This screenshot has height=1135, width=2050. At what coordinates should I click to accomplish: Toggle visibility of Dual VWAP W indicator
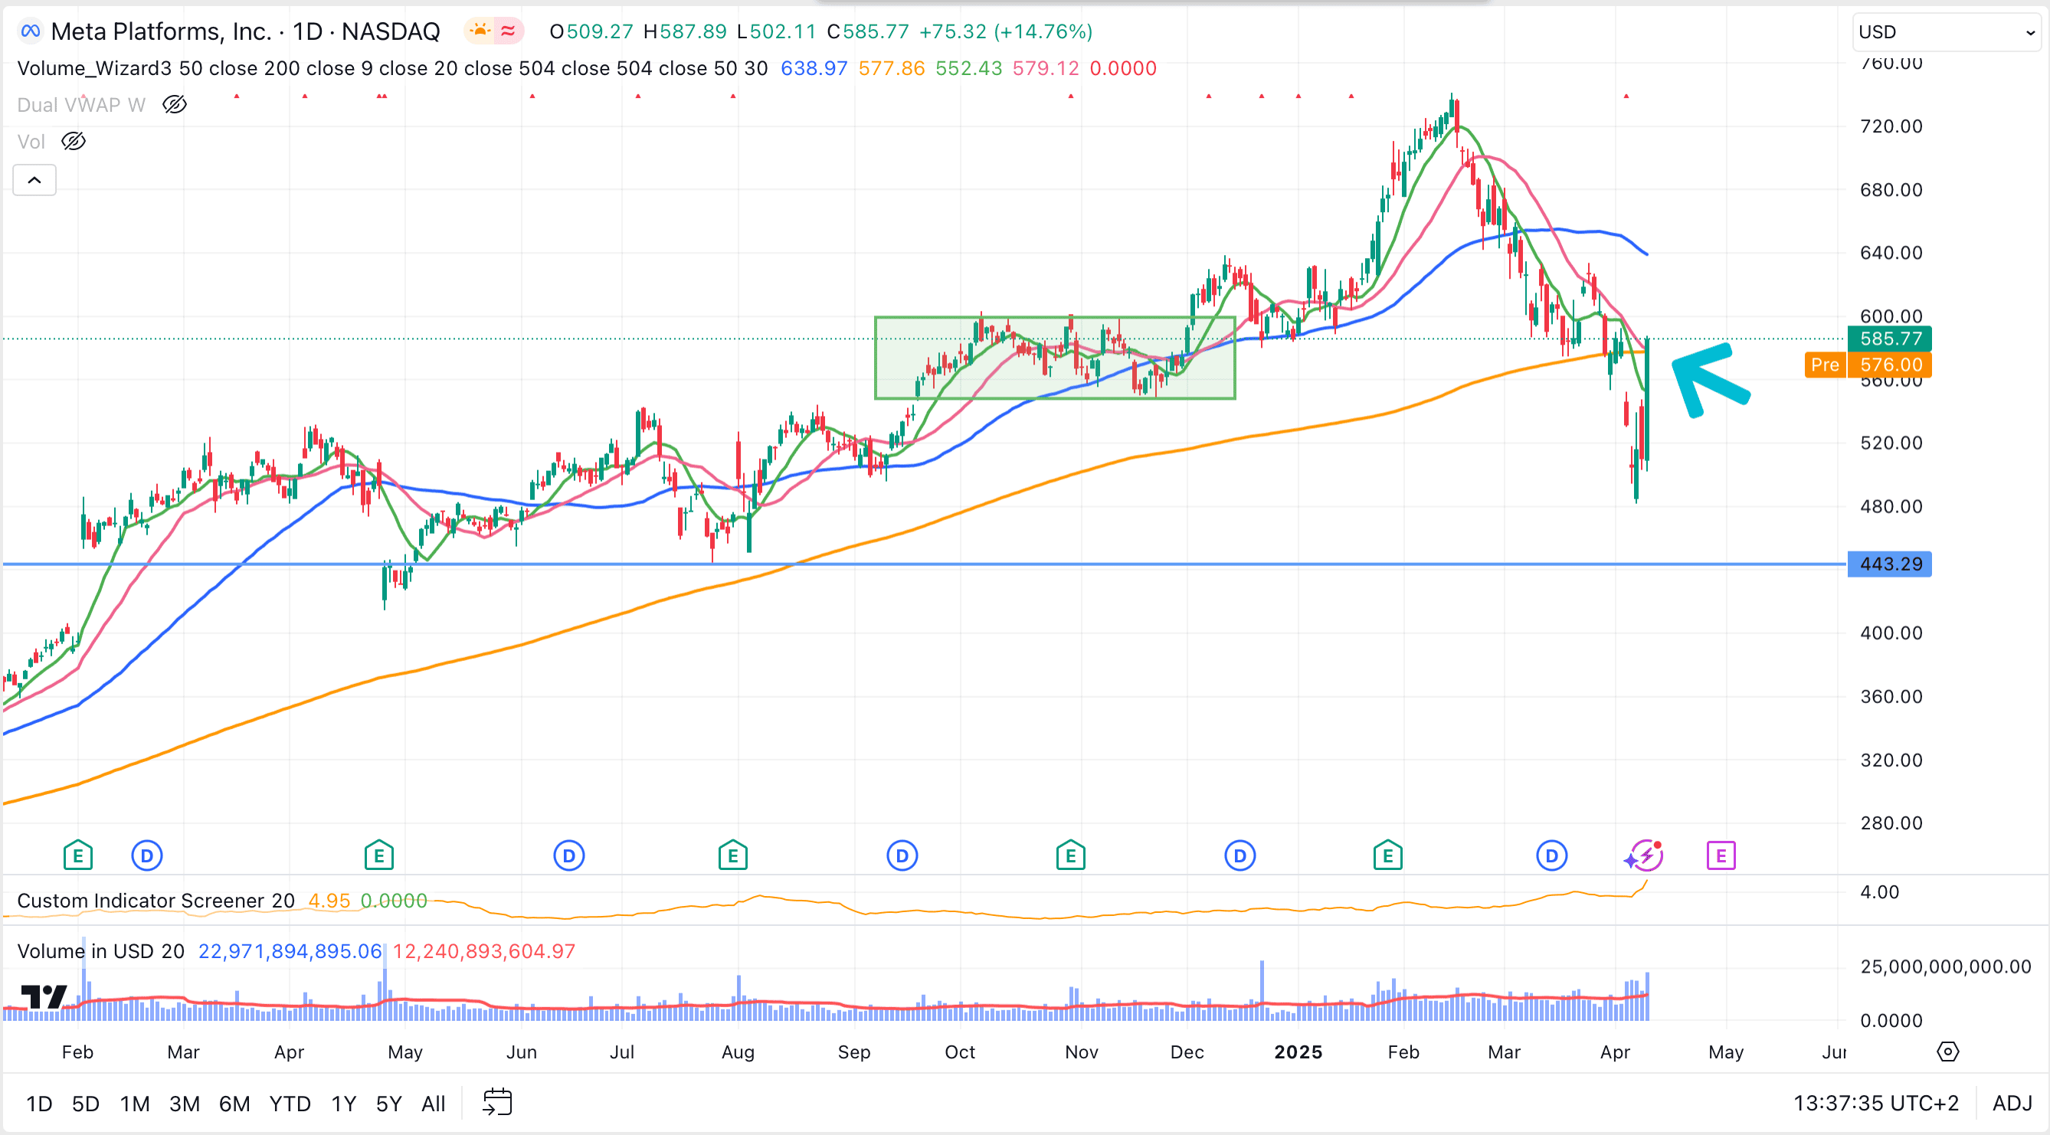(x=175, y=104)
